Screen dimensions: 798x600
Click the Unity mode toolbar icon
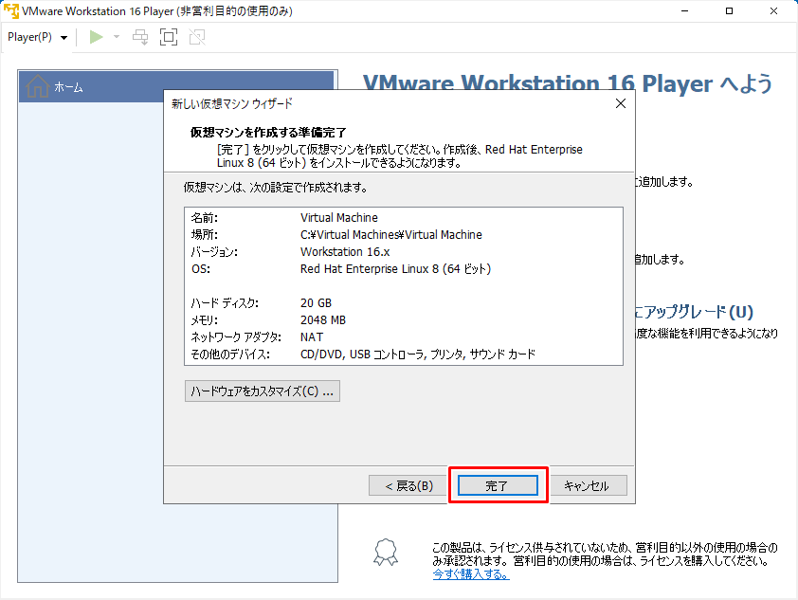(196, 37)
